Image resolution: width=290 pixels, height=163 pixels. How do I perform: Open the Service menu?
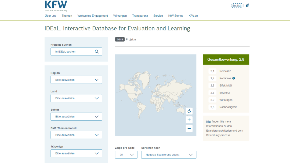158,16
